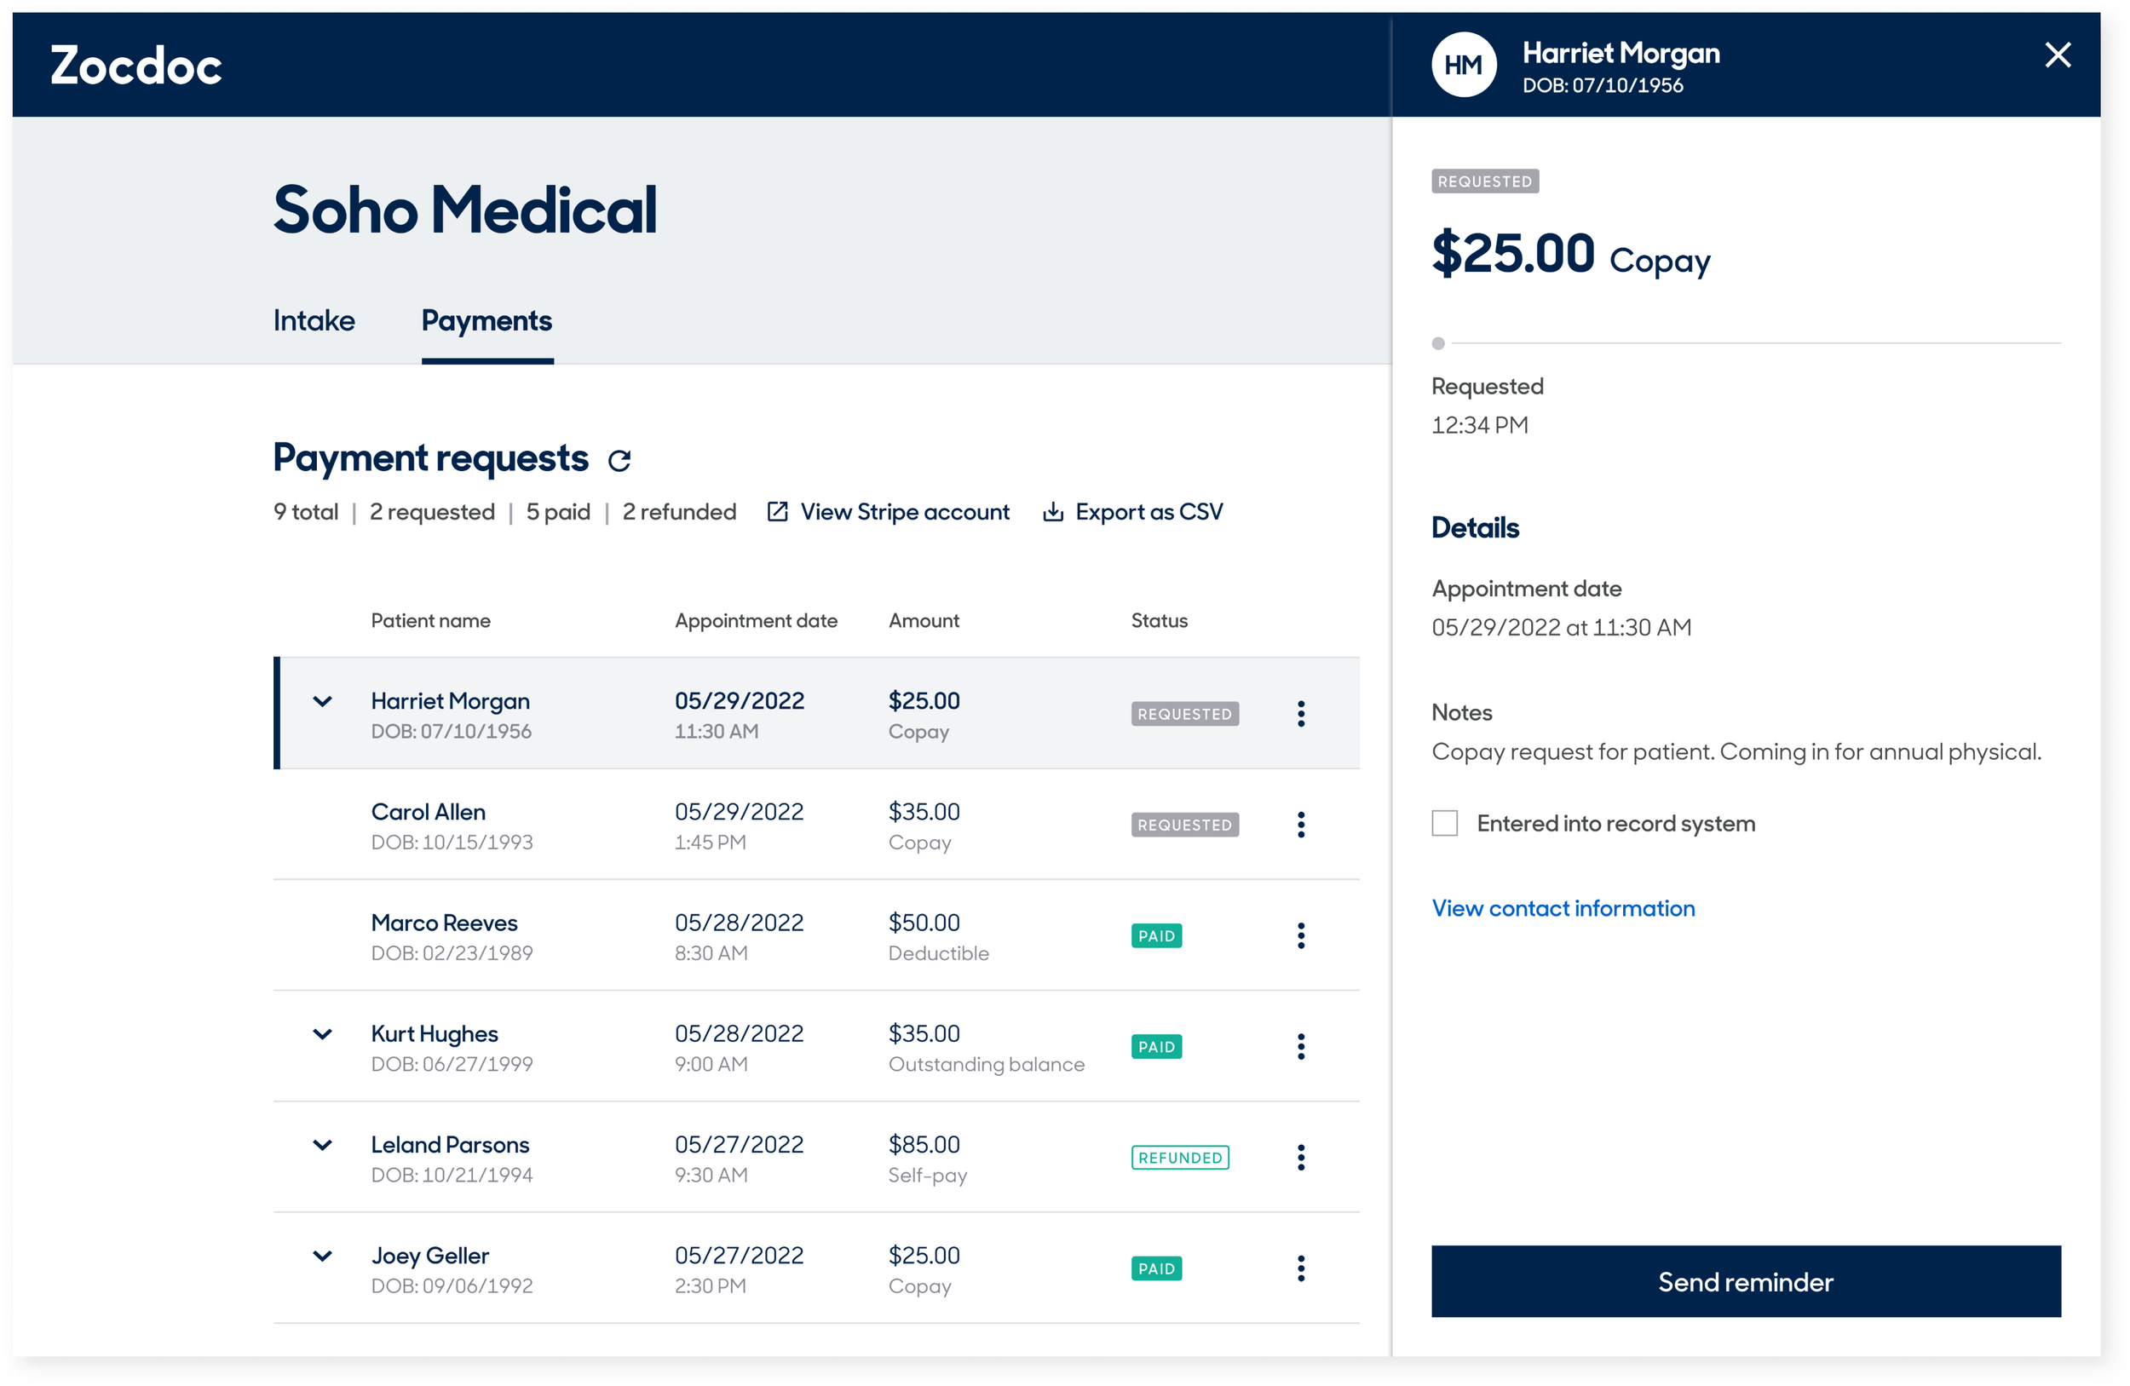Open more options for Joey Geller row
This screenshot has width=2130, height=1386.
pyautogui.click(x=1300, y=1268)
